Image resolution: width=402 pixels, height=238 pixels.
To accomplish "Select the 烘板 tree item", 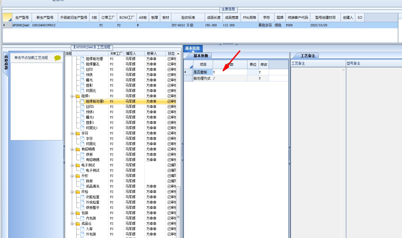I will coord(89,155).
